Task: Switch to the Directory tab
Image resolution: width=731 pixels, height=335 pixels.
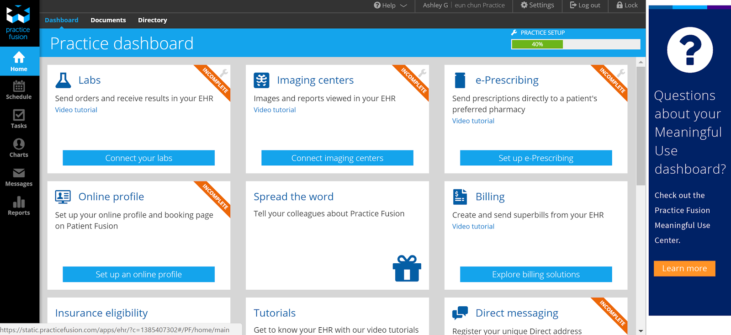Action: [x=153, y=20]
